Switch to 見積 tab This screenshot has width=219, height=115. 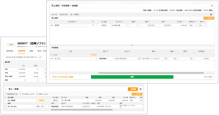click(31, 51)
